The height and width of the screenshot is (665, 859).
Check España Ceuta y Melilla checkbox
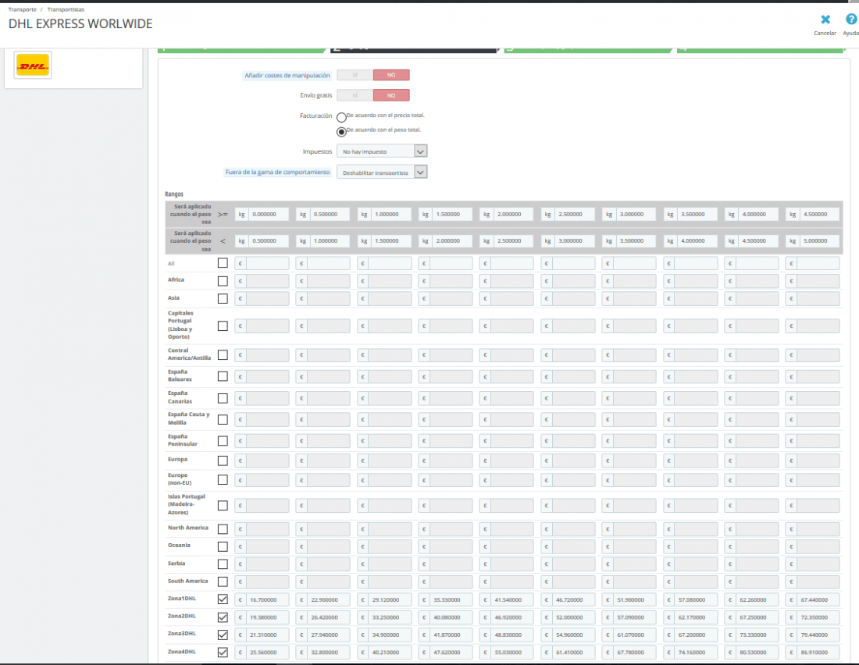coord(223,420)
